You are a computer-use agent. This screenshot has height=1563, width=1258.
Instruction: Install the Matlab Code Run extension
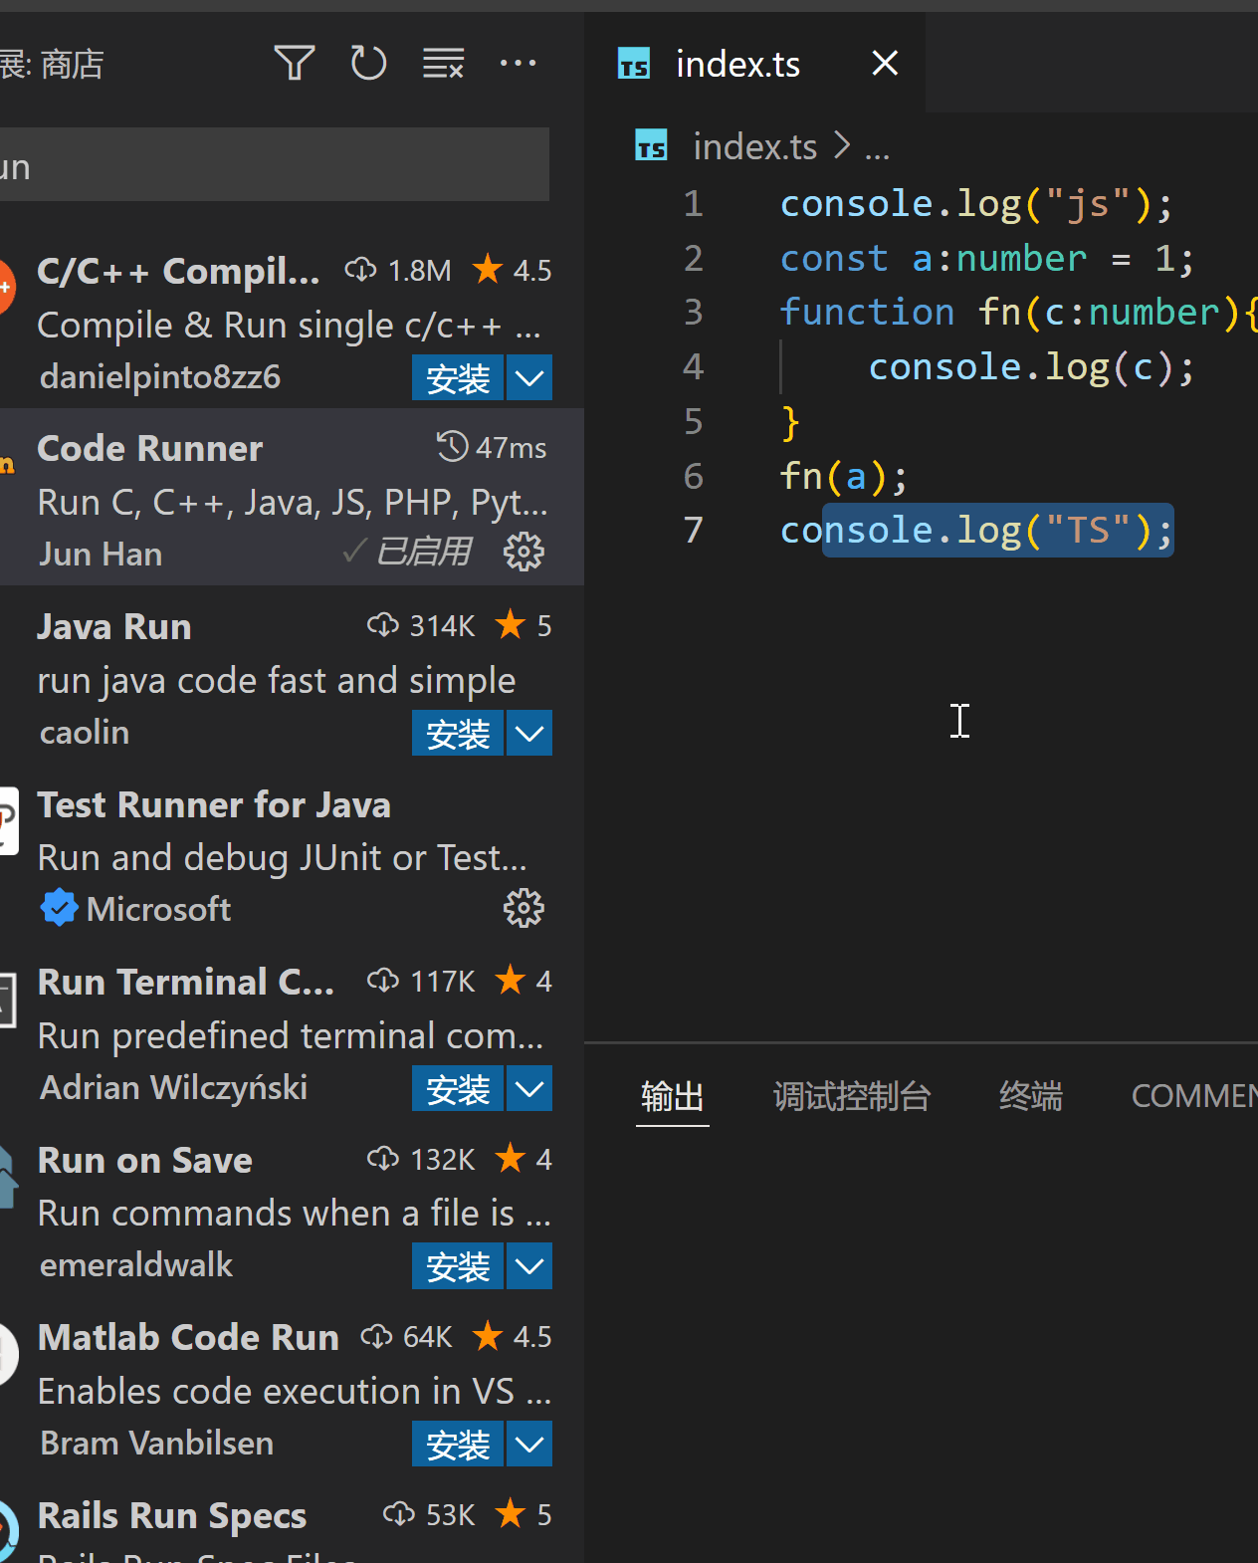(458, 1444)
